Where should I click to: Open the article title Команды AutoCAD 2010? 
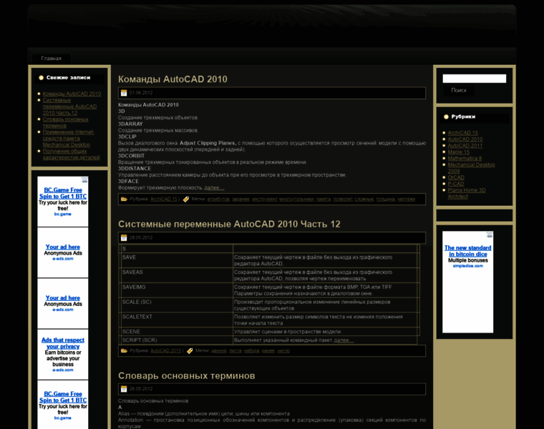173,79
